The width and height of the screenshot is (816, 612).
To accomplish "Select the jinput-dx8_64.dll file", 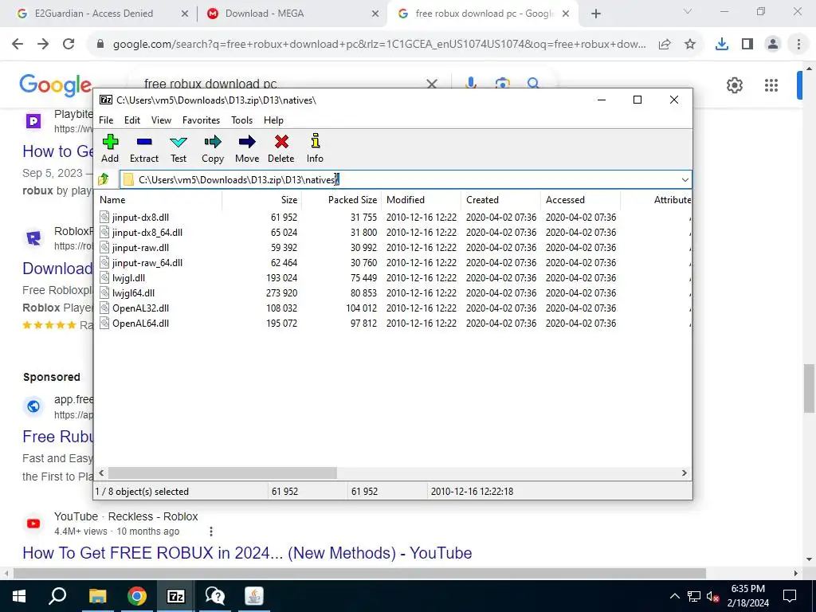I will tap(147, 233).
